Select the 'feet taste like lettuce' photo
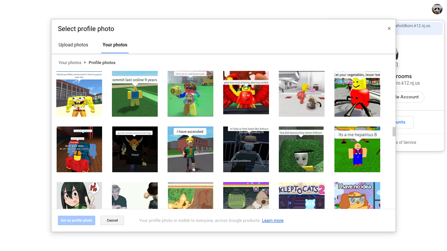The height and width of the screenshot is (251, 447). [246, 149]
